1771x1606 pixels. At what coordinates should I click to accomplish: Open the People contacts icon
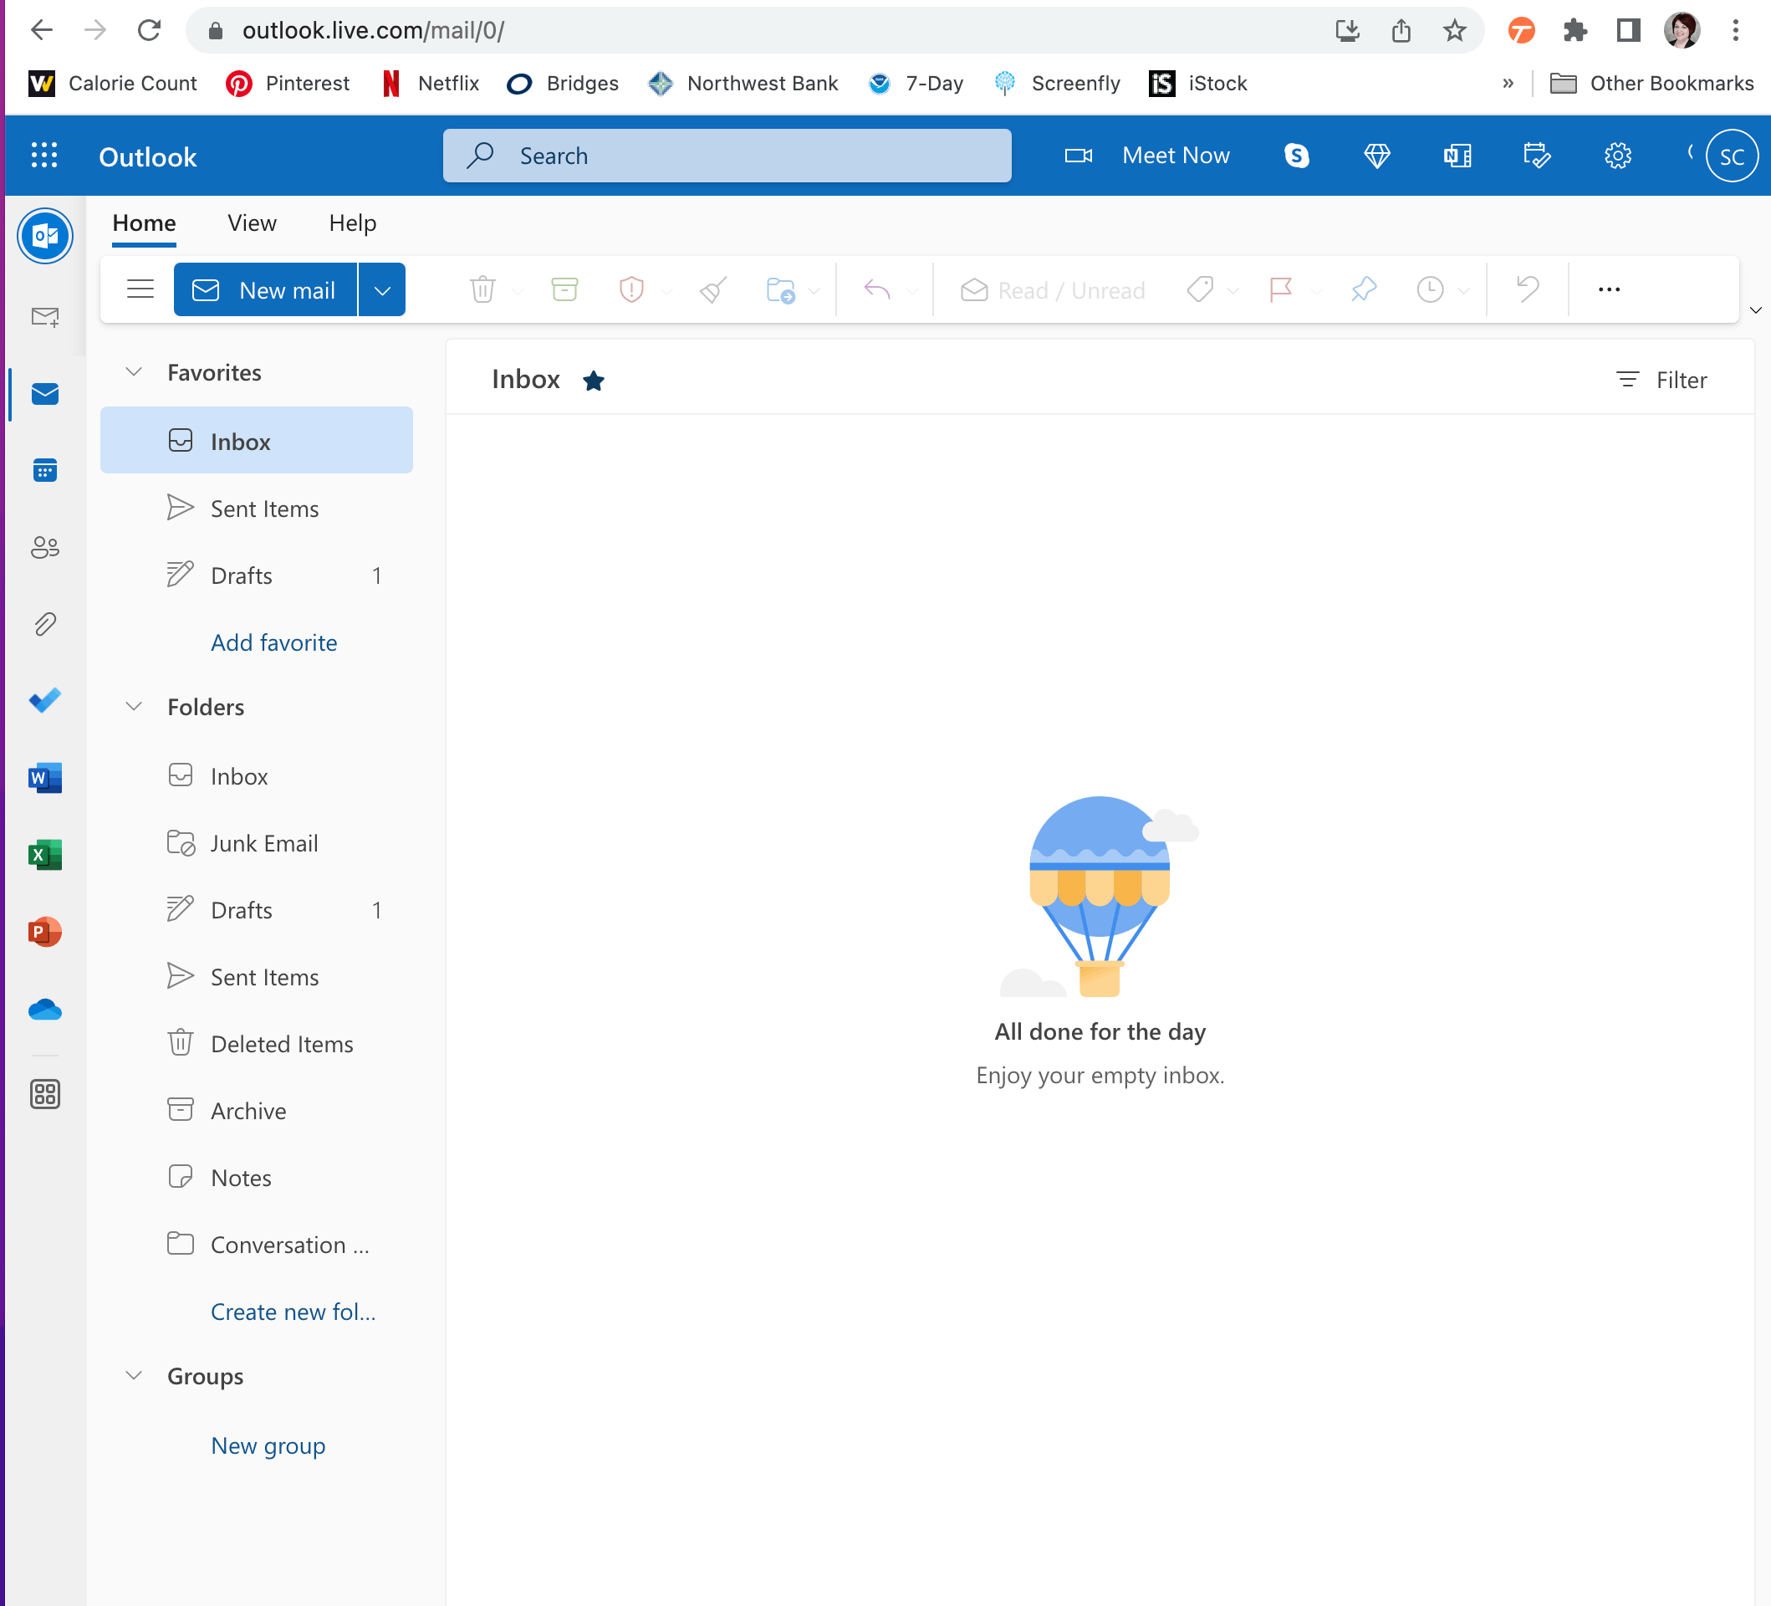(x=45, y=547)
